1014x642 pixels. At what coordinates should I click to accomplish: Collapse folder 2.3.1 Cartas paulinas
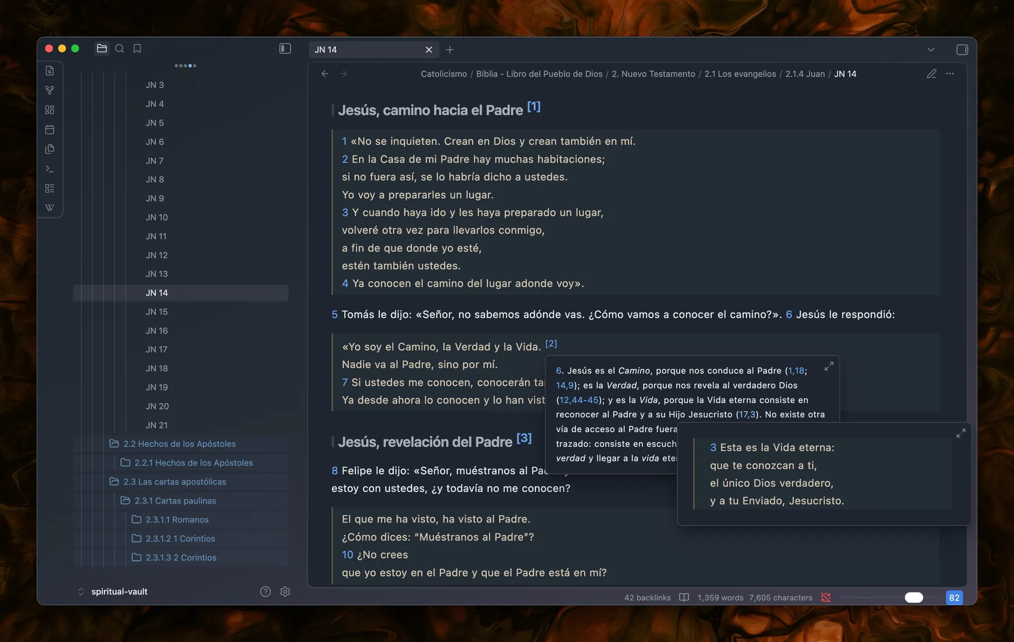click(180, 500)
